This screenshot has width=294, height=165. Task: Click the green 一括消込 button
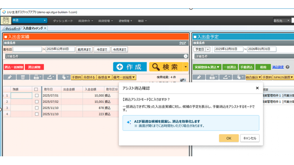tap(230, 67)
